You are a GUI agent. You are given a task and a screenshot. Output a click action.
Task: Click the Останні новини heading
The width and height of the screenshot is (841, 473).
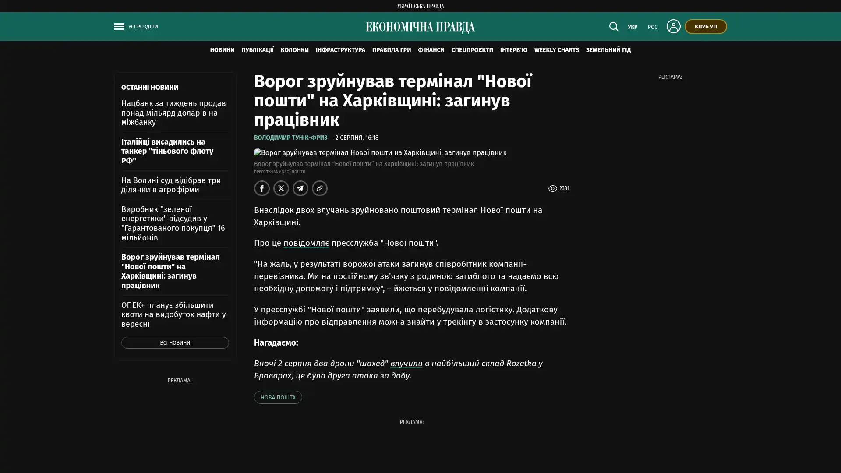150,88
